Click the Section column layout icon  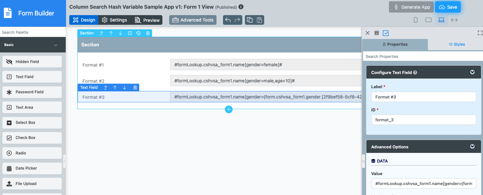pyautogui.click(x=130, y=33)
